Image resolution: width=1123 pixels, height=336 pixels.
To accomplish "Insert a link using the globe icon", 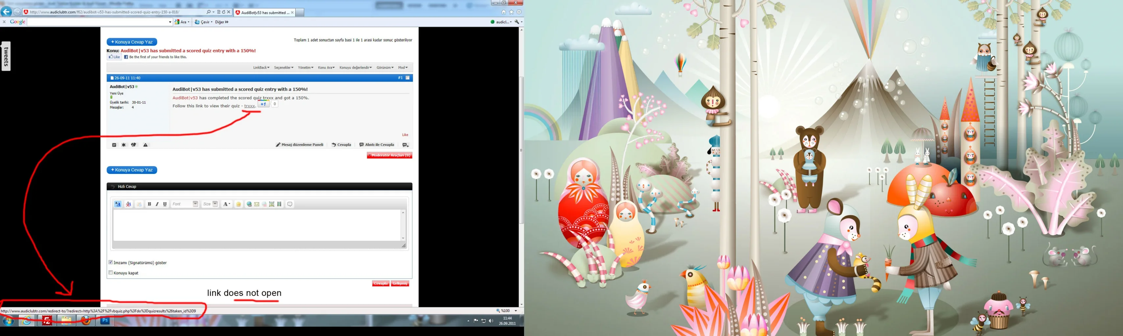I will [x=249, y=204].
